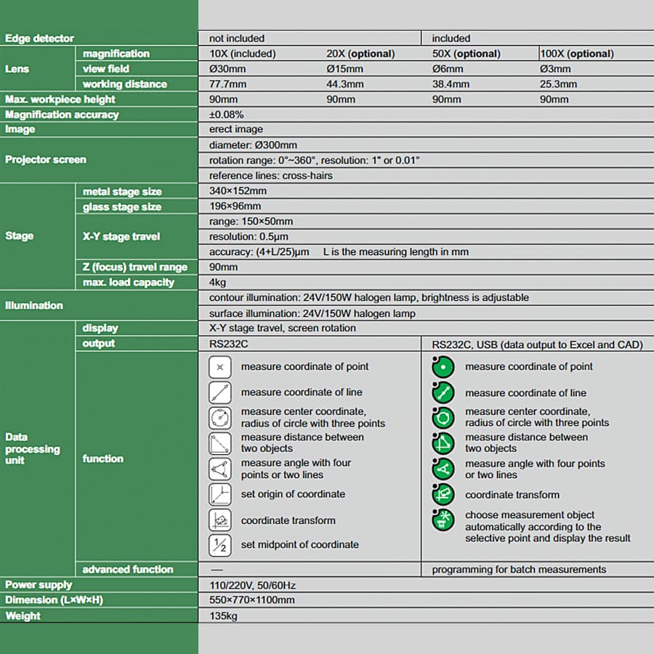Select the '340×152mm' metal stage size
The height and width of the screenshot is (654, 654).
pyautogui.click(x=238, y=191)
